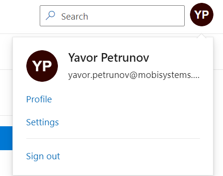Click the Search placeholder text
The height and width of the screenshot is (176, 223).
click(75, 17)
